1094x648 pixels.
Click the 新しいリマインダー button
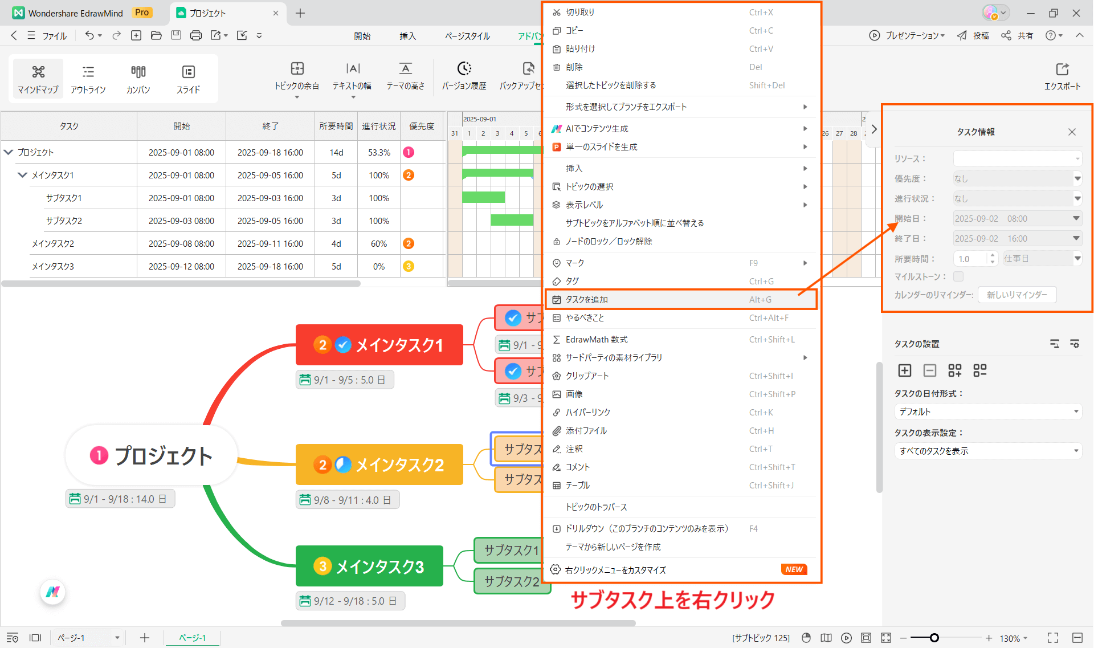point(1017,295)
